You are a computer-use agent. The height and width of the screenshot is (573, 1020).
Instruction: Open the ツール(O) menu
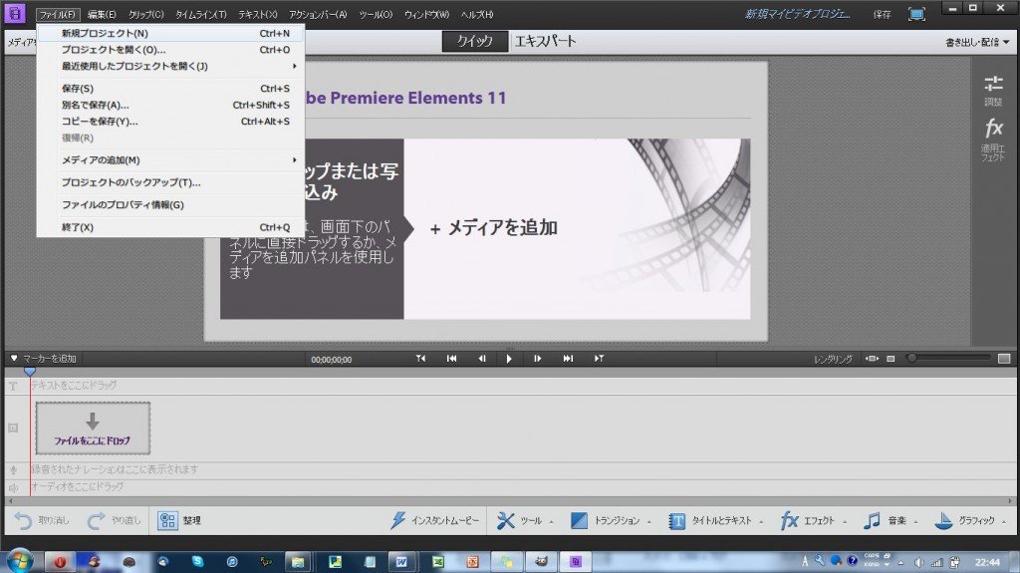[376, 14]
